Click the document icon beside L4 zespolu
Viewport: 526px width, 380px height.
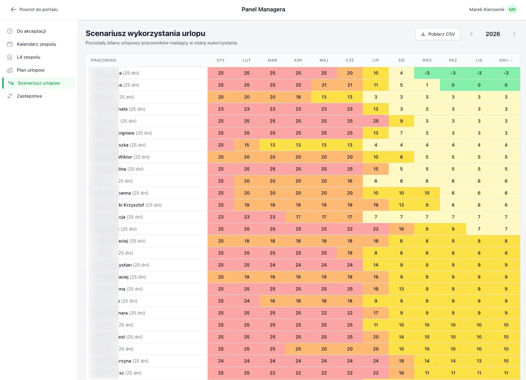tap(10, 57)
